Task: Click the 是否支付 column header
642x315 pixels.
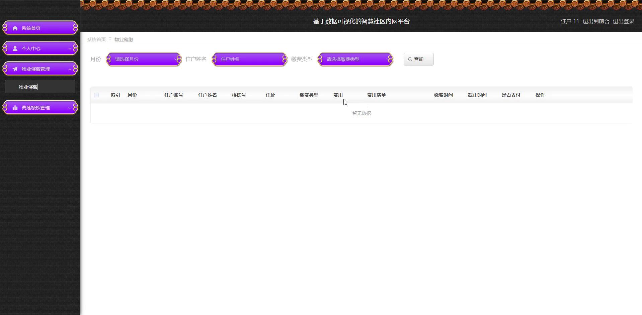Action: 511,95
